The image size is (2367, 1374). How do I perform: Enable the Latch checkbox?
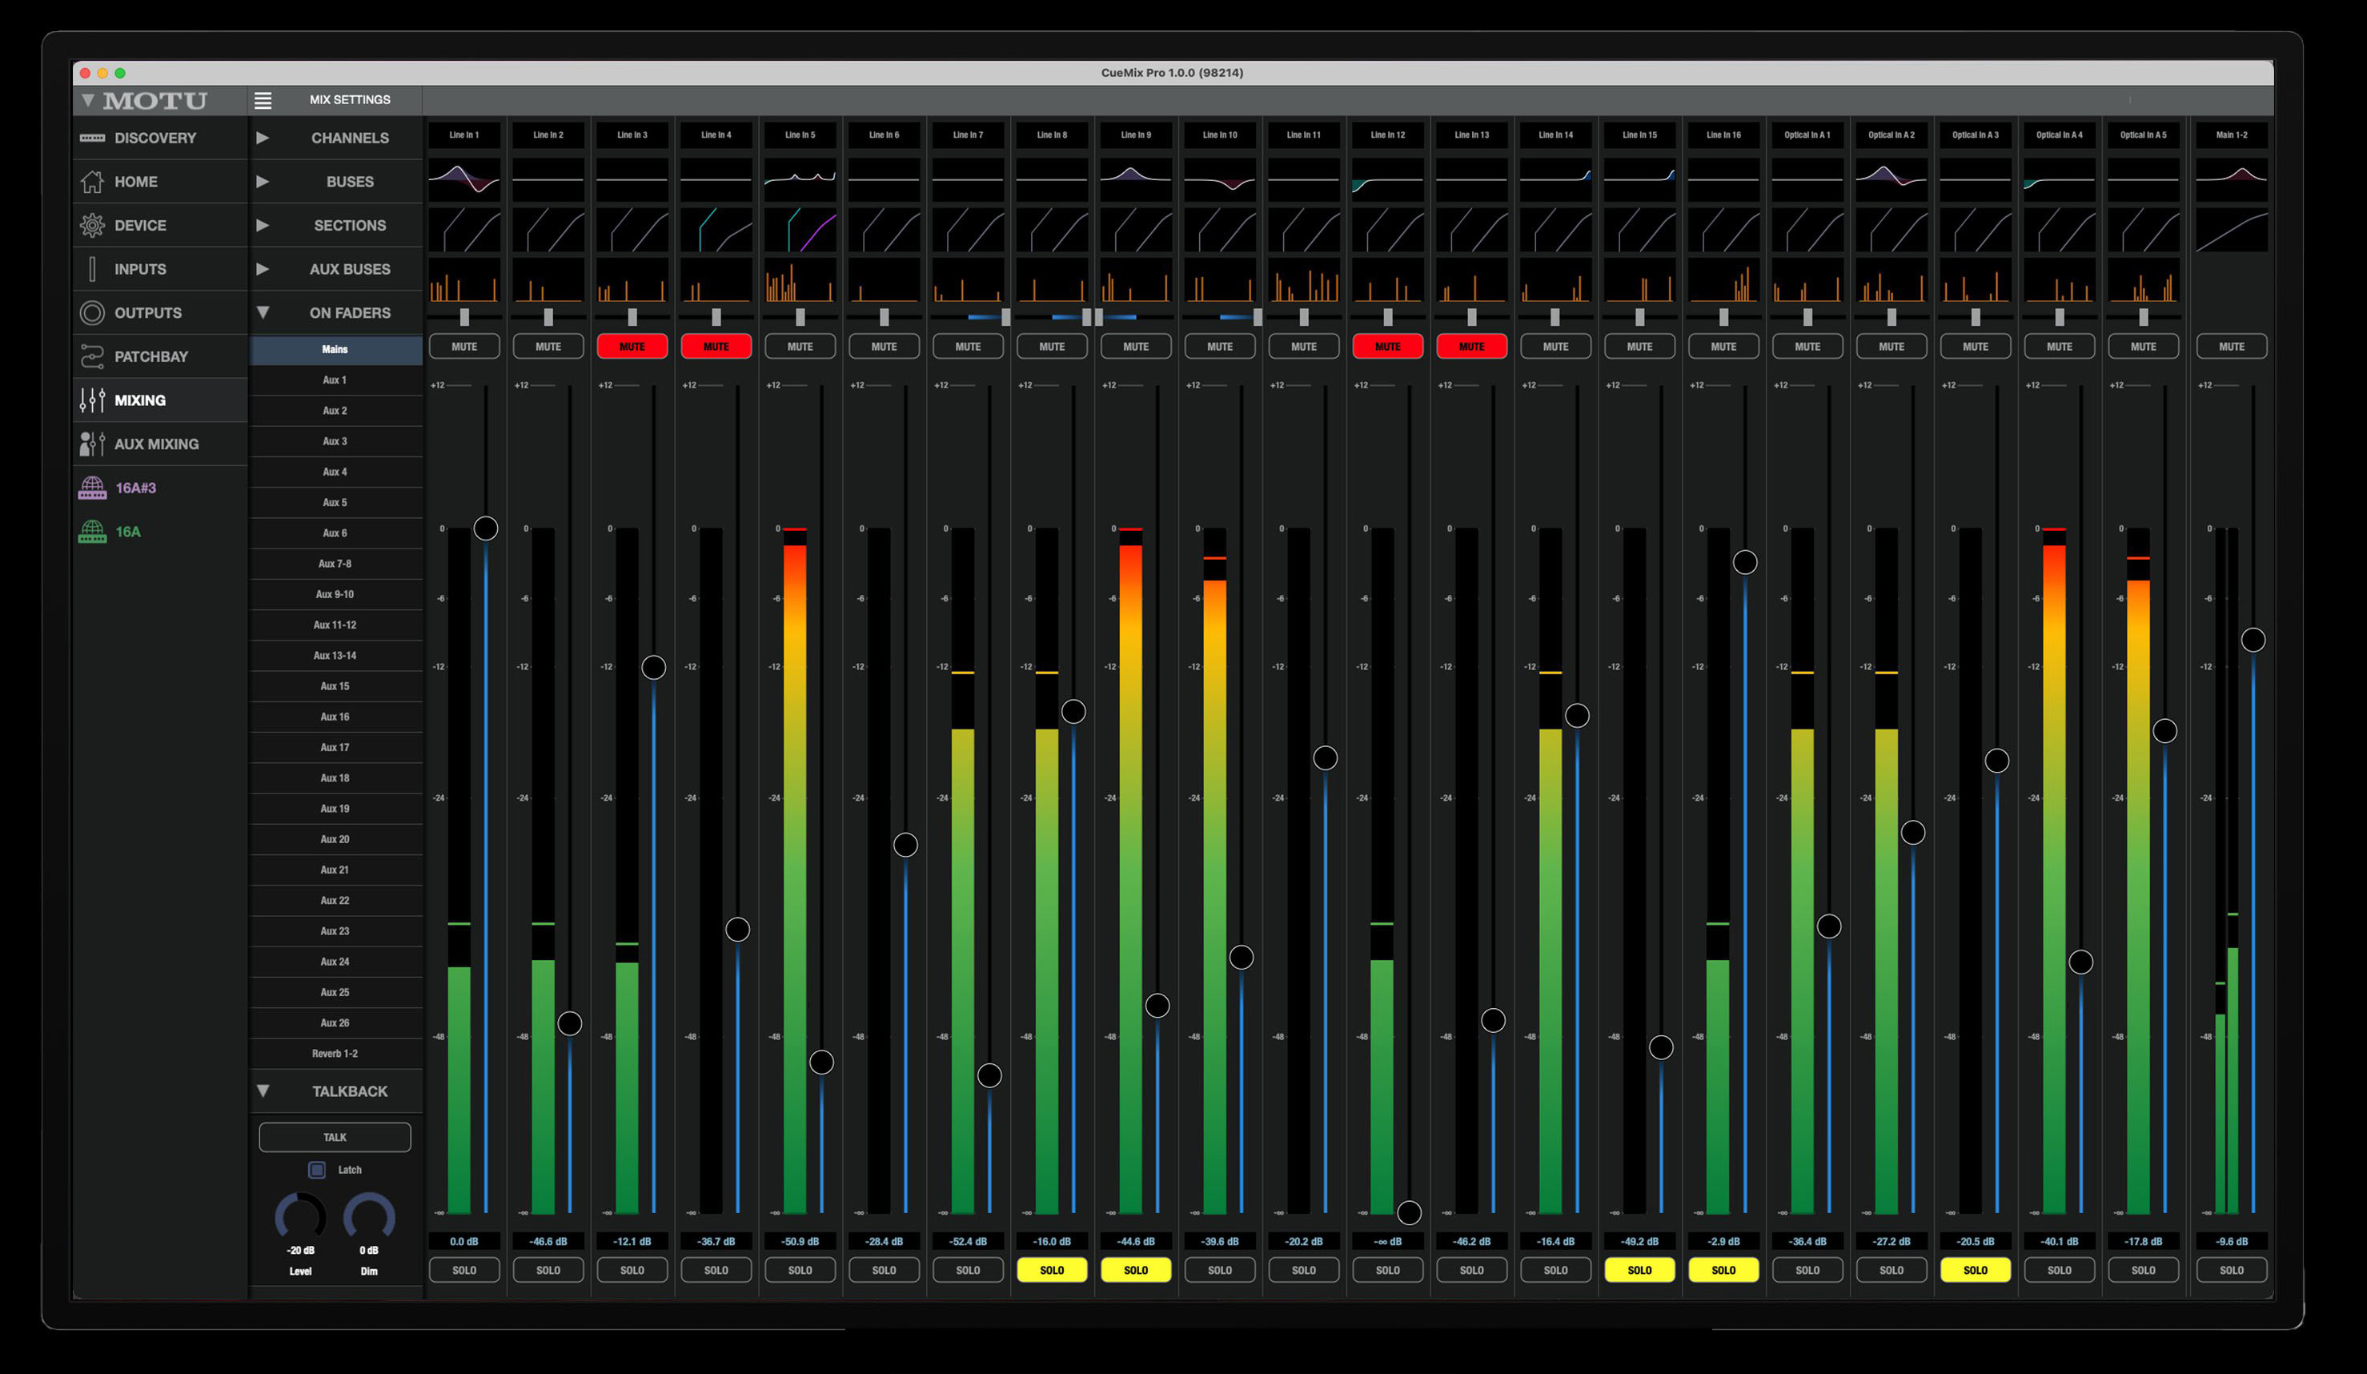316,1170
